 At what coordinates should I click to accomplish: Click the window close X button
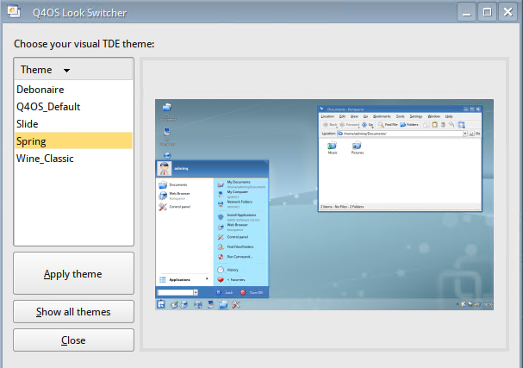point(508,12)
